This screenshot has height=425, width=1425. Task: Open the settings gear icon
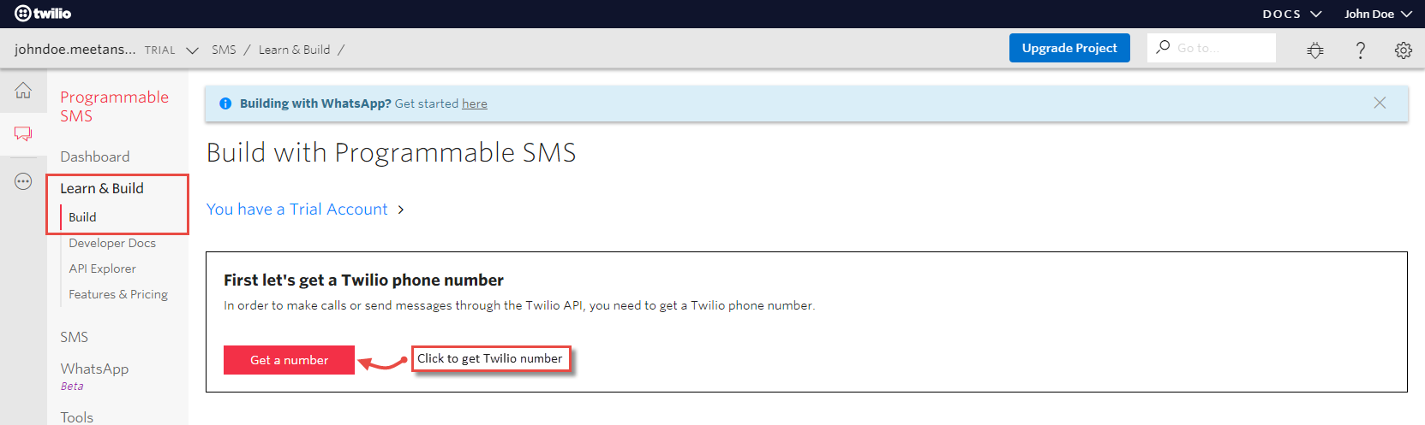point(1404,50)
